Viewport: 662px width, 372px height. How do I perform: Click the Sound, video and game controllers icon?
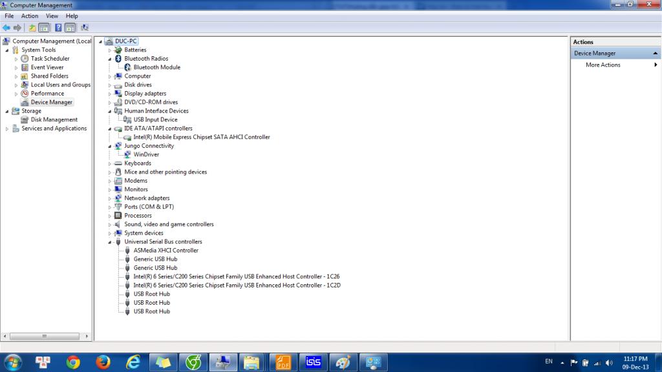pos(118,224)
